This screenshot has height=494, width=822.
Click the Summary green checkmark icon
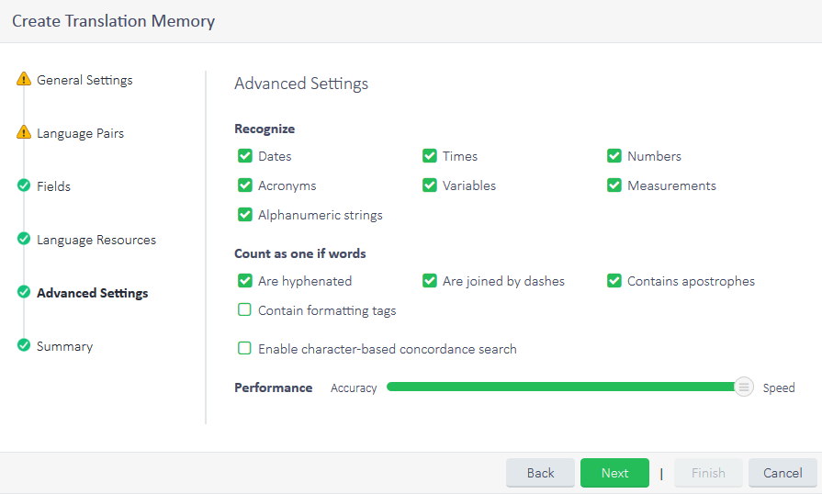24,346
